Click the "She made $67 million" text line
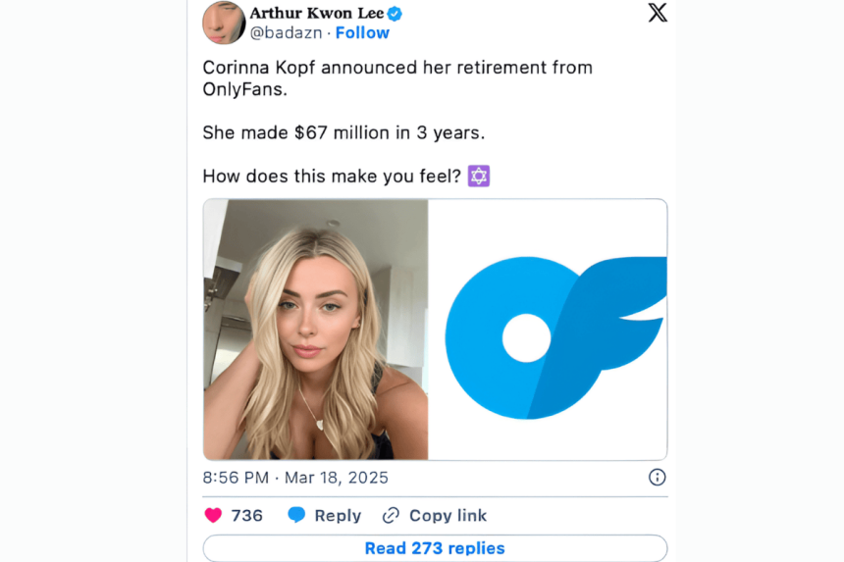844x562 pixels. (343, 132)
